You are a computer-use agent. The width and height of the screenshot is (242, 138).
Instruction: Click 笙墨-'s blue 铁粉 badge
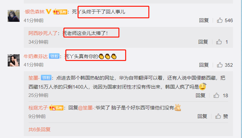(46, 78)
